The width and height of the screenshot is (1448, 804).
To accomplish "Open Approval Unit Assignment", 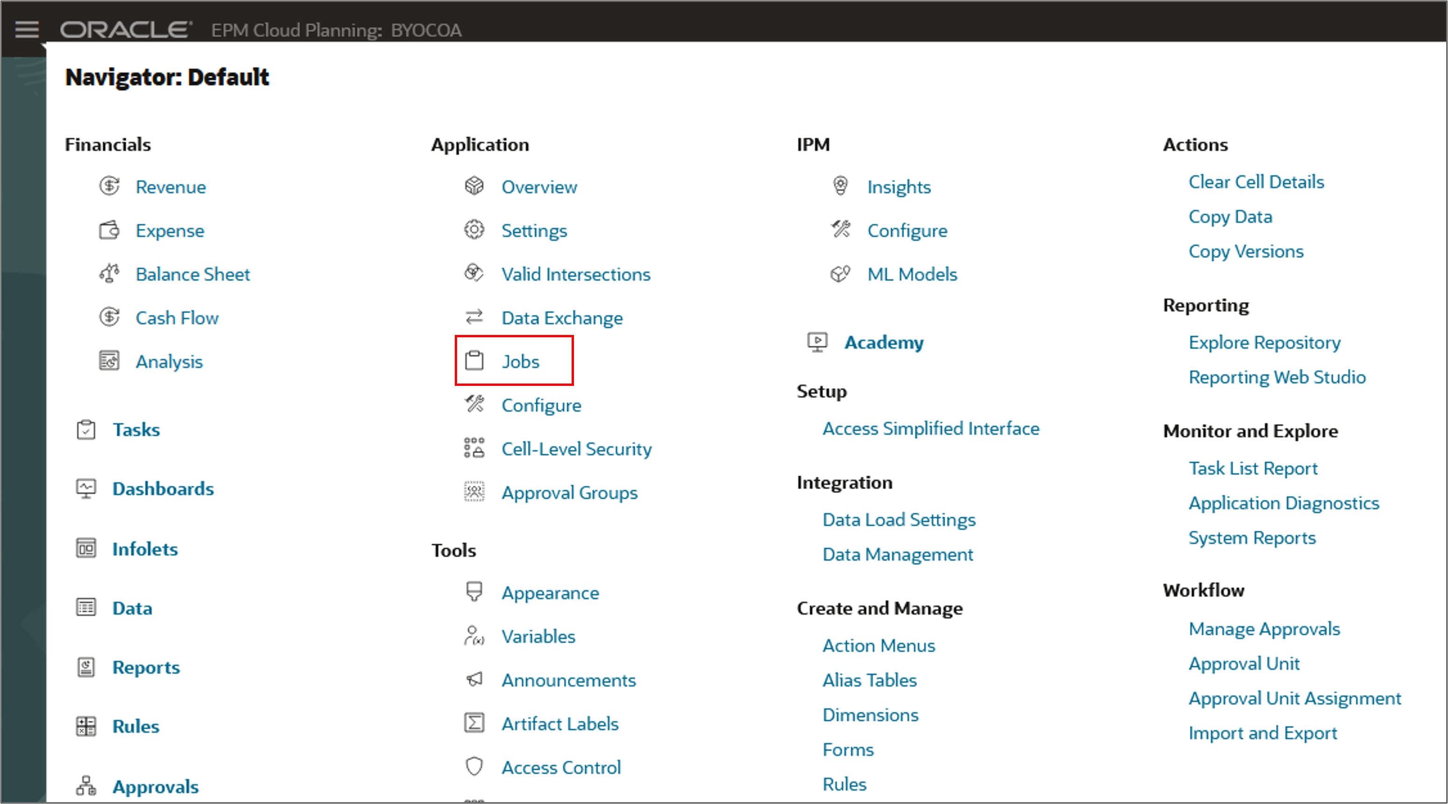I will [x=1295, y=698].
